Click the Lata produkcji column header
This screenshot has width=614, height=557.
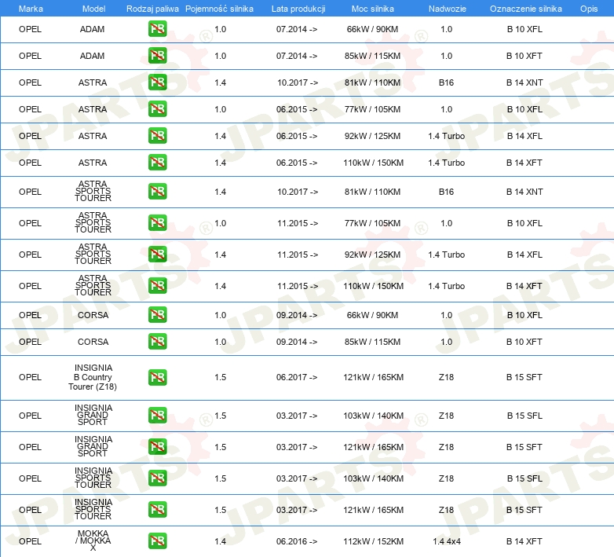coord(298,9)
